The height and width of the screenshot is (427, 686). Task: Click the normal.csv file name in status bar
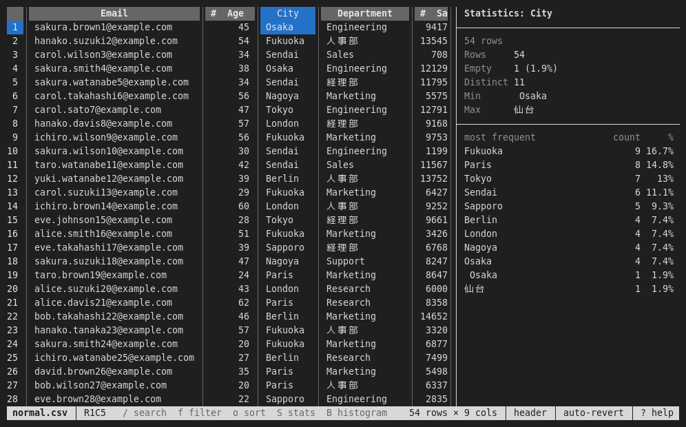click(40, 413)
